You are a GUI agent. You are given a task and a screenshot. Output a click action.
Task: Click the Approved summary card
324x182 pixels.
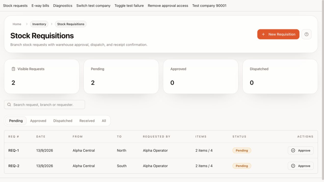point(201,77)
